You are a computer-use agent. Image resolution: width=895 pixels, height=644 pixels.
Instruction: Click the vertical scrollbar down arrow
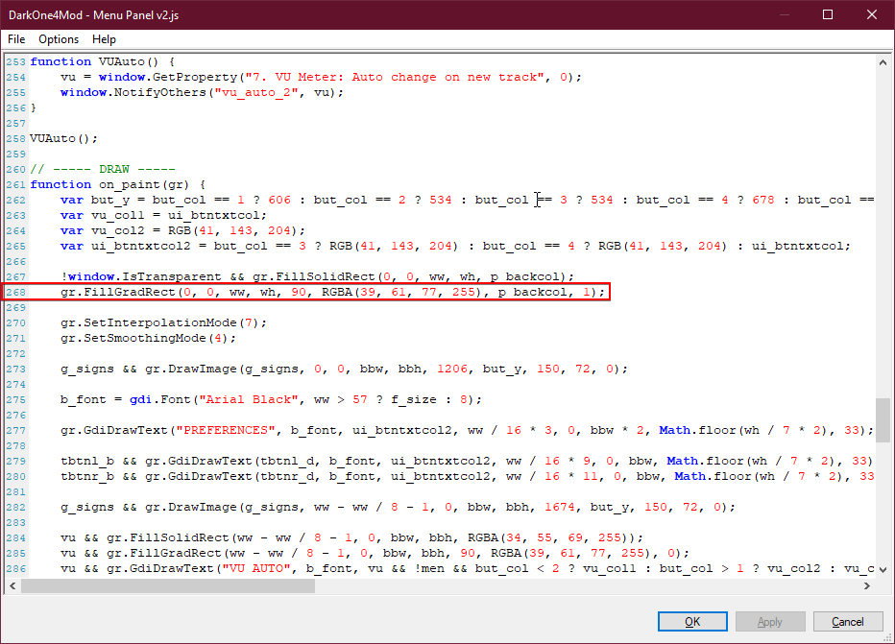[x=882, y=568]
